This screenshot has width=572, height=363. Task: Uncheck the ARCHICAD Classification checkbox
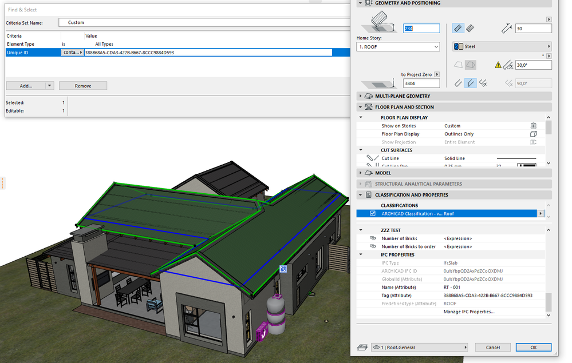(373, 214)
